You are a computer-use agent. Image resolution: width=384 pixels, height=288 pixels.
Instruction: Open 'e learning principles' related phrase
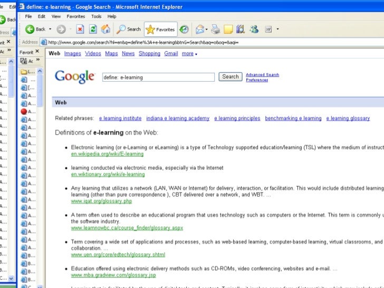click(x=237, y=118)
